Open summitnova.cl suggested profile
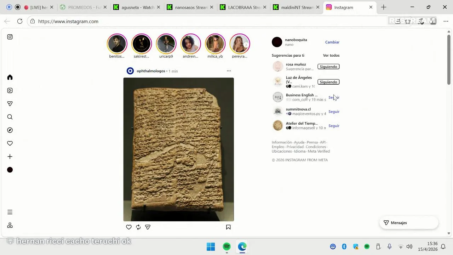Screen dimensions: 453x255 coord(298,109)
